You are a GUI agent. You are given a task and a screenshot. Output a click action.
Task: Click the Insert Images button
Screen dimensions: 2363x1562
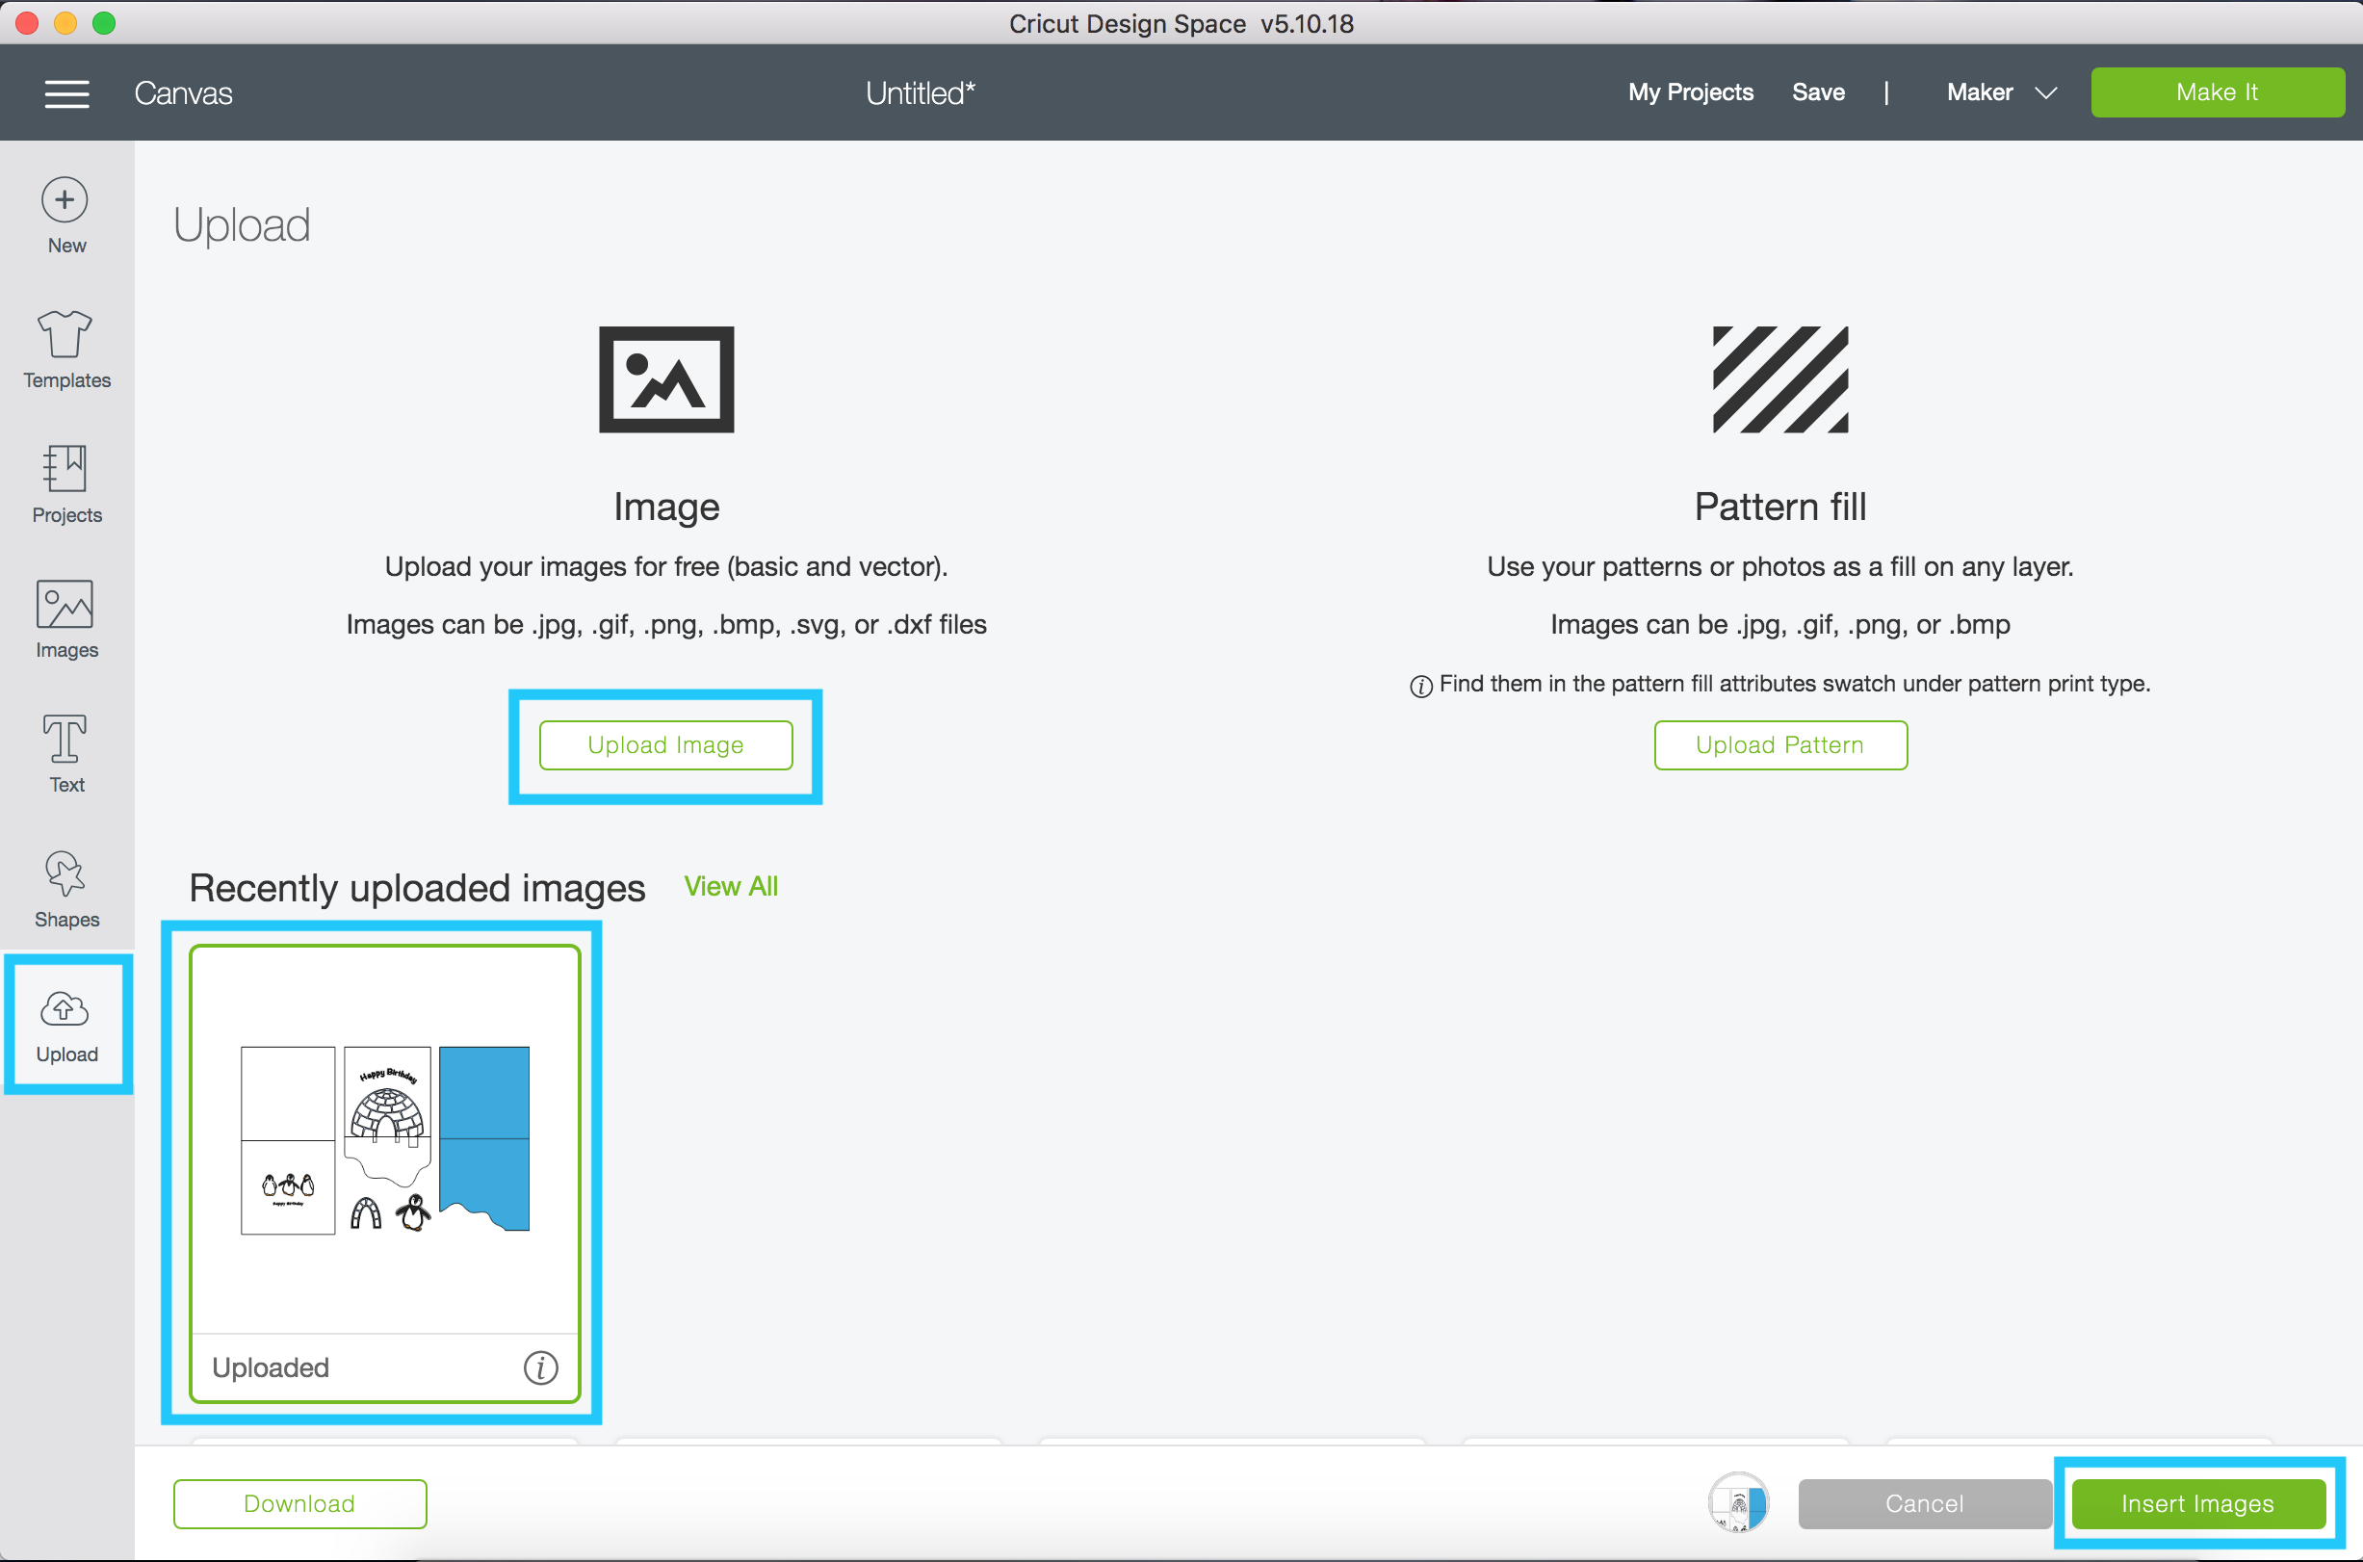point(2197,1503)
